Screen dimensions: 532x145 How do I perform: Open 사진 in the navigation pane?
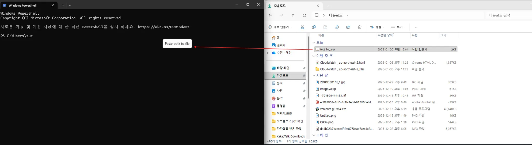pyautogui.click(x=277, y=91)
